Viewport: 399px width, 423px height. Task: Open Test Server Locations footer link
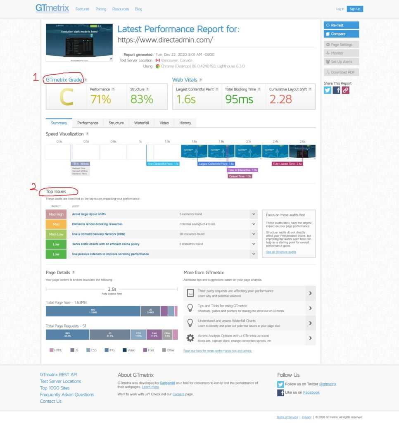(60, 381)
